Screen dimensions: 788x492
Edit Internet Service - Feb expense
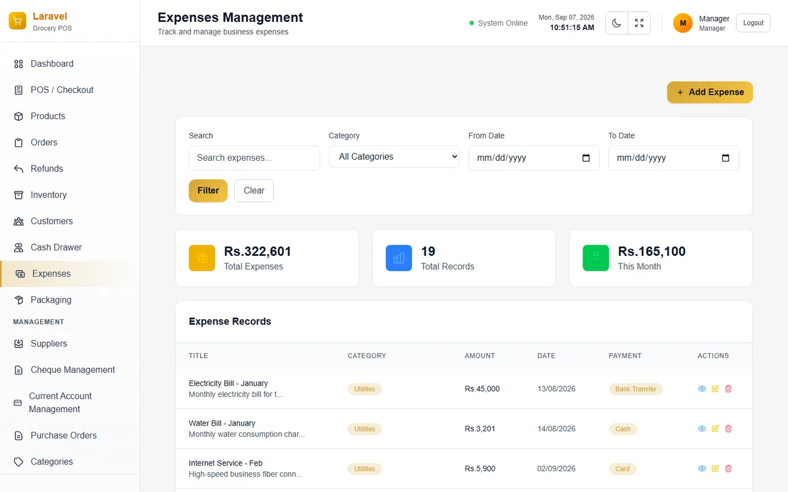click(715, 468)
